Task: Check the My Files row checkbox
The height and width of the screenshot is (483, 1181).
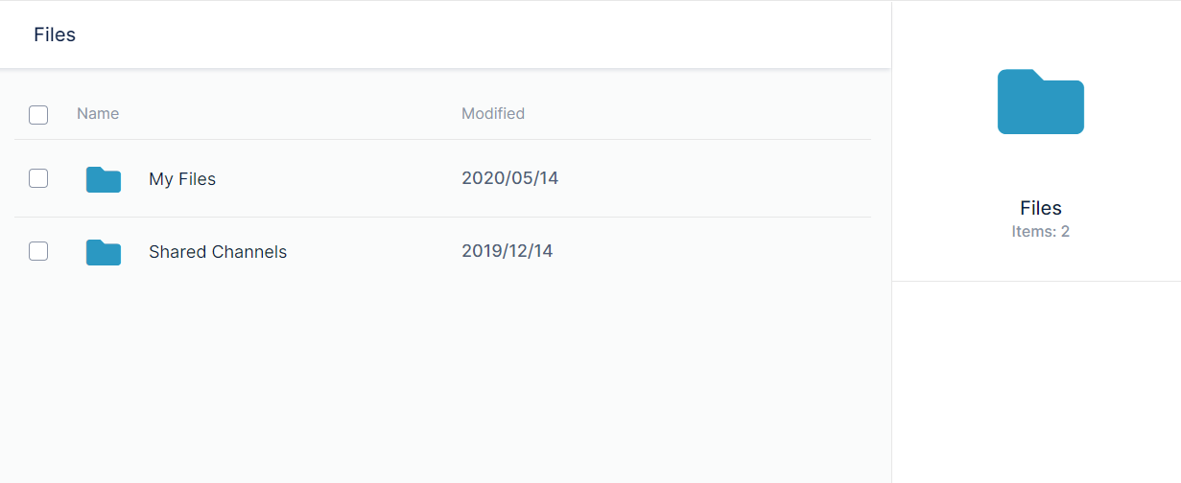Action: click(38, 178)
